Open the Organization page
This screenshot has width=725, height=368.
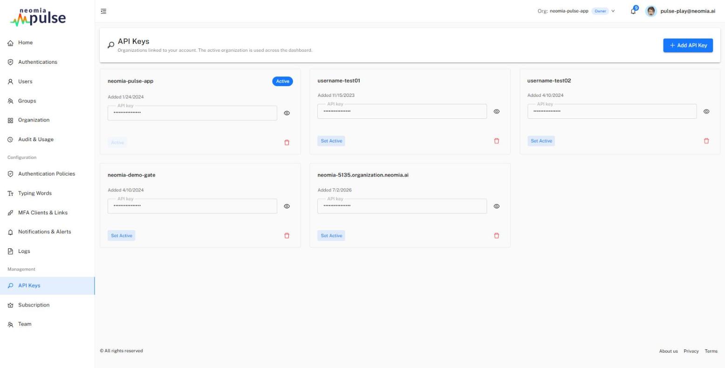47,120
